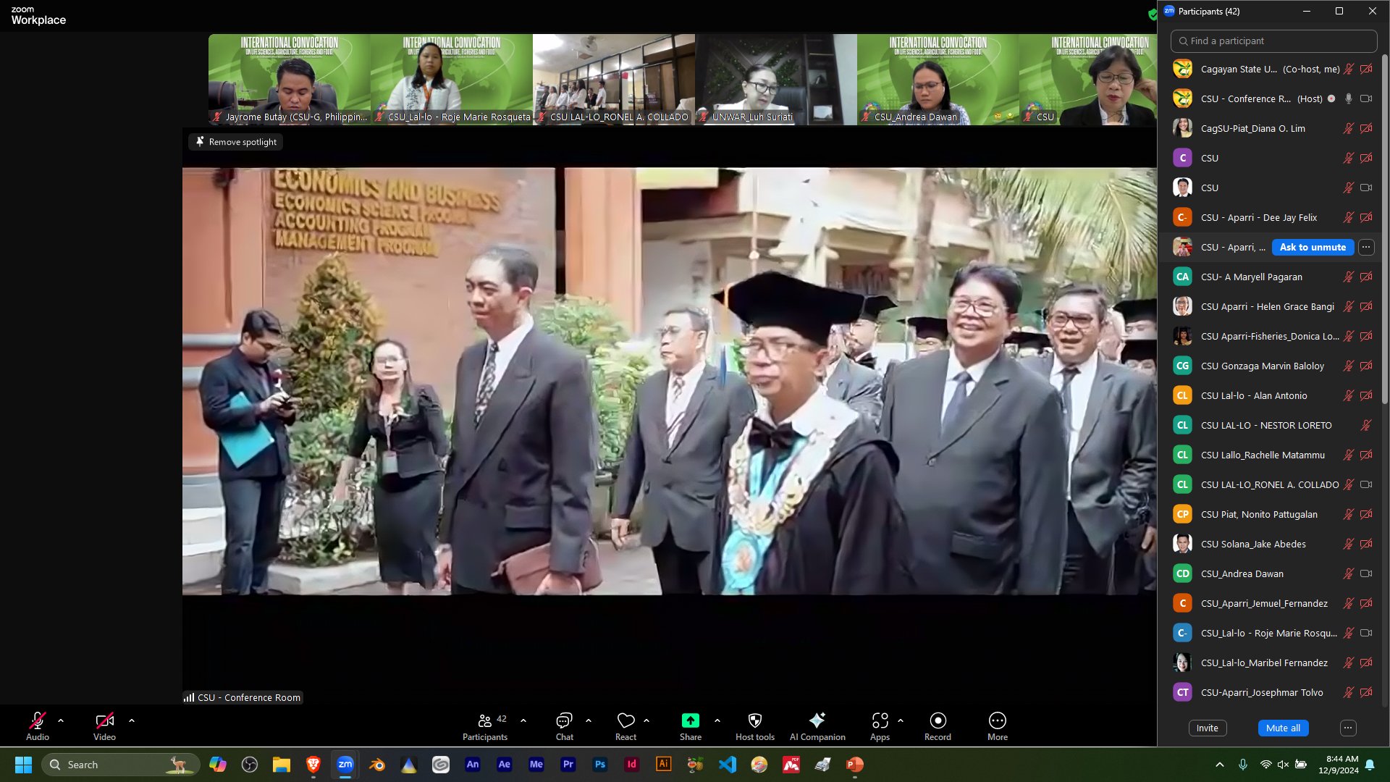Image resolution: width=1390 pixels, height=782 pixels.
Task: Click the React heart icon
Action: [x=625, y=720]
